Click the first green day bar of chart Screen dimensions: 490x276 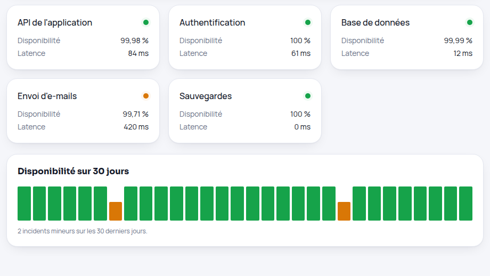tap(24, 204)
